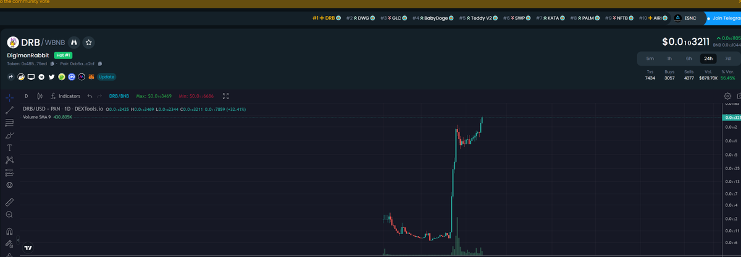This screenshot has height=257, width=741.
Task: Select the 1h stats period tab
Action: [669, 59]
